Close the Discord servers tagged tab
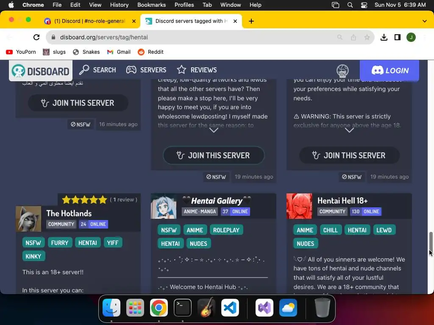 (x=235, y=21)
